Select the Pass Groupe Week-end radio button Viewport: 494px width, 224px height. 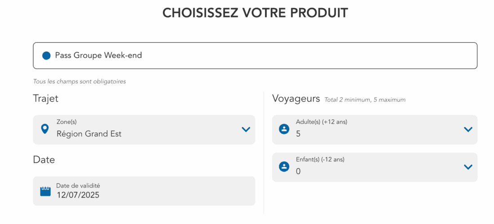(x=46, y=56)
